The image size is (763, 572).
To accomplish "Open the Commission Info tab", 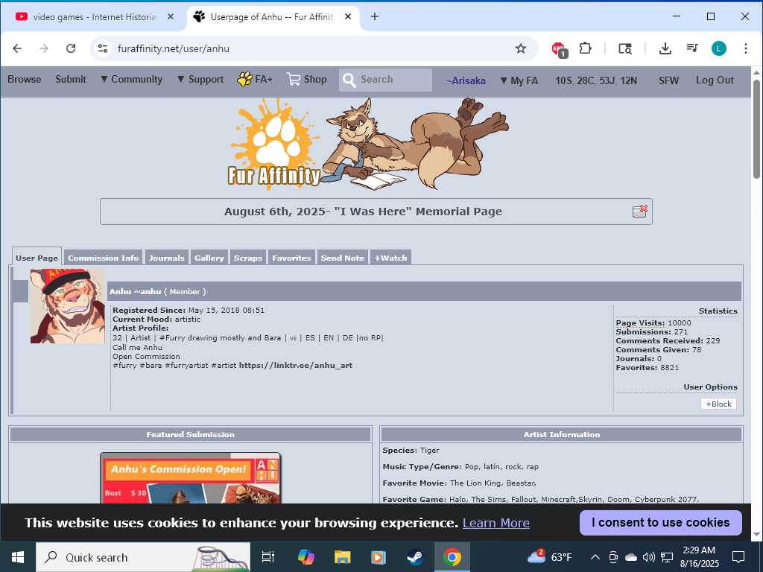I will 103,258.
